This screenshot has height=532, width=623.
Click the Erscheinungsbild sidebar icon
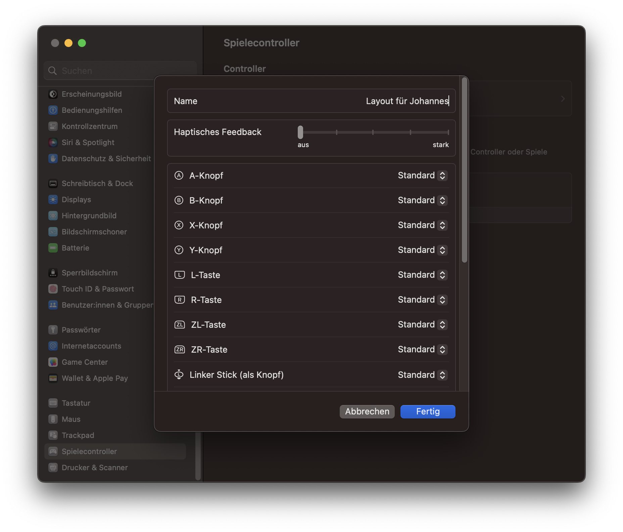tap(53, 94)
